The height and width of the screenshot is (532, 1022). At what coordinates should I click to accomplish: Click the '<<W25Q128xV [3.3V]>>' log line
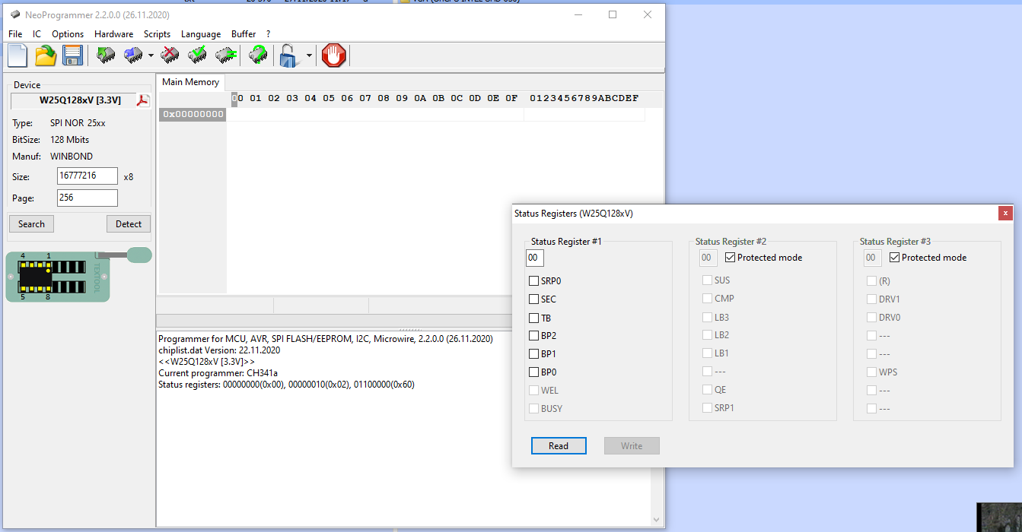[206, 362]
